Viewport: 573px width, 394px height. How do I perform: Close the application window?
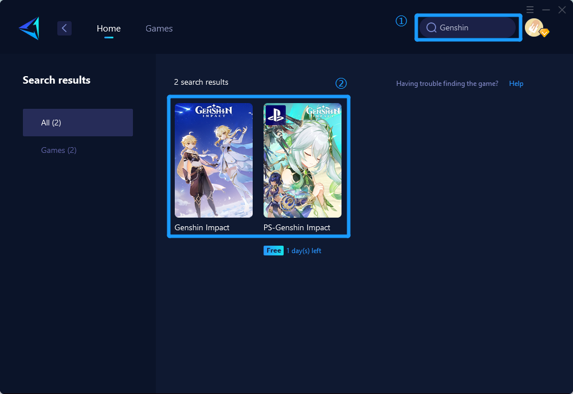[562, 10]
